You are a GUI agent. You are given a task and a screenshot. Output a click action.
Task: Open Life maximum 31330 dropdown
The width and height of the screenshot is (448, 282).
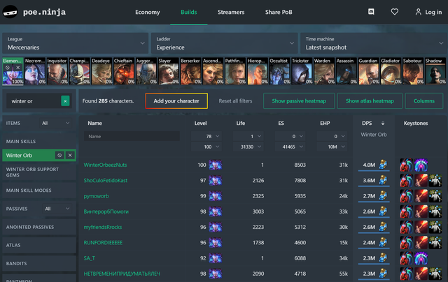(248, 147)
